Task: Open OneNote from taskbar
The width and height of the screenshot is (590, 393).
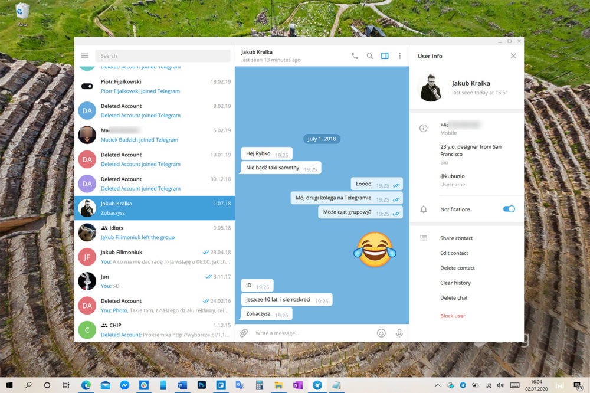Action: pyautogui.click(x=297, y=385)
